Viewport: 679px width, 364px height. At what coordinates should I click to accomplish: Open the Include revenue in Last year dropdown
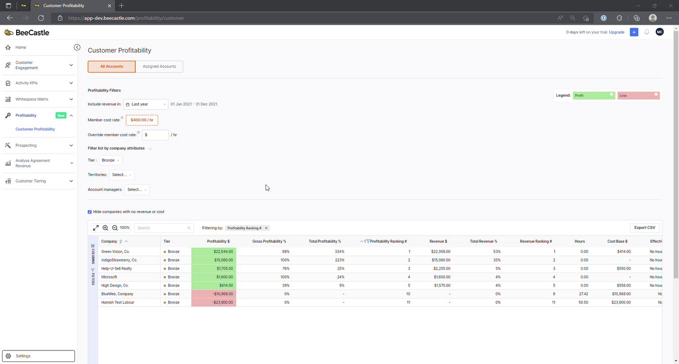pos(145,104)
